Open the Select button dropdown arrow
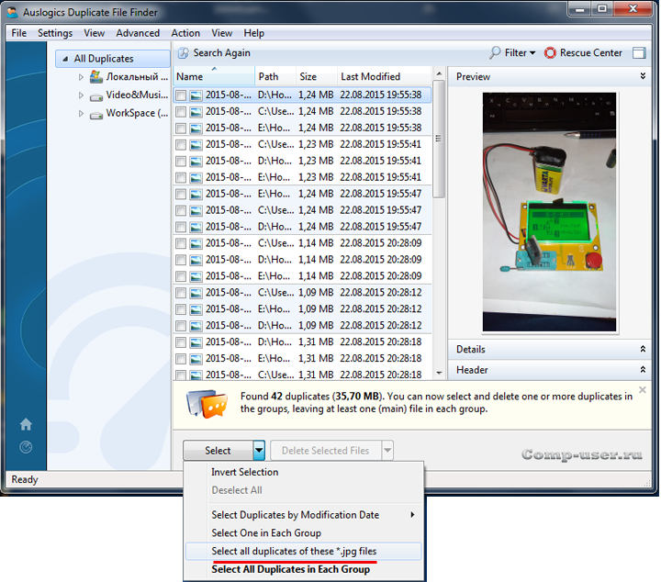 (x=259, y=451)
